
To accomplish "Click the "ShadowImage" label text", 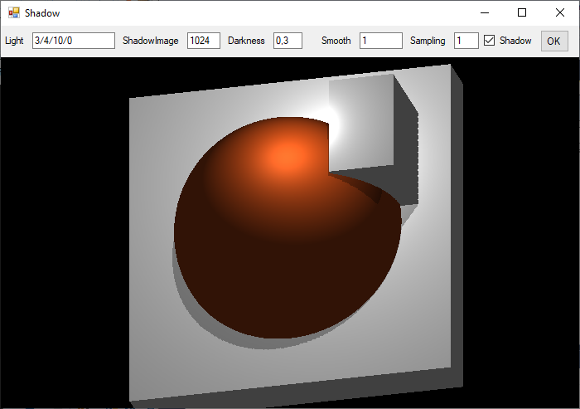I will (151, 41).
